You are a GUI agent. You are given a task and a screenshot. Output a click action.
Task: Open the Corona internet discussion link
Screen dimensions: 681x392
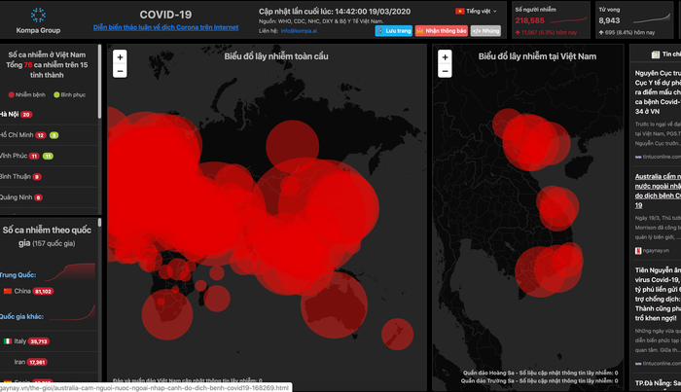[x=165, y=27]
